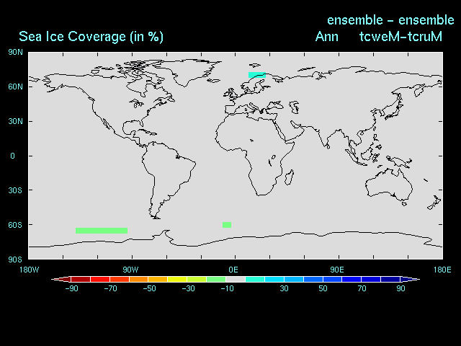Click the 60S latitude axis label
Viewport: 461px width, 346px height.
[x=15, y=225]
